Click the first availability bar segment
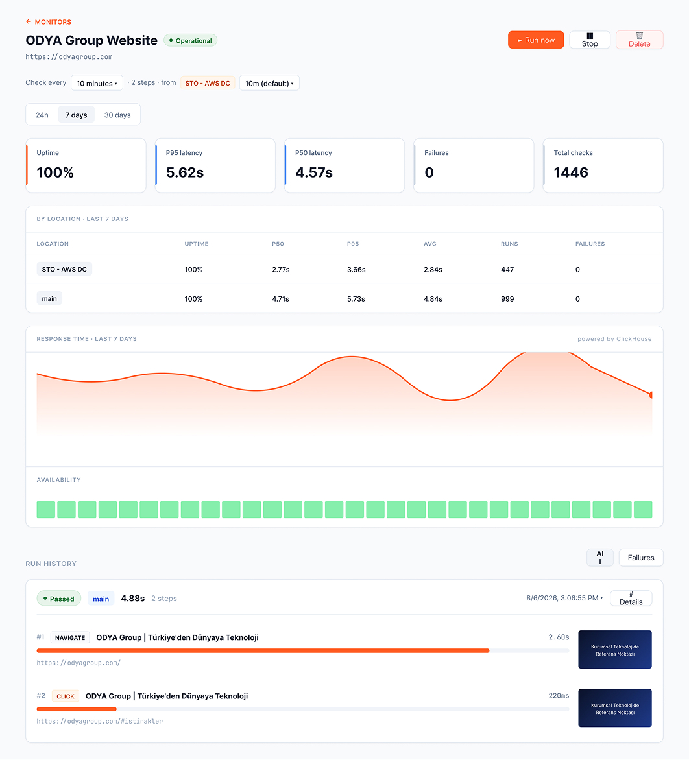The width and height of the screenshot is (689, 760). [46, 510]
